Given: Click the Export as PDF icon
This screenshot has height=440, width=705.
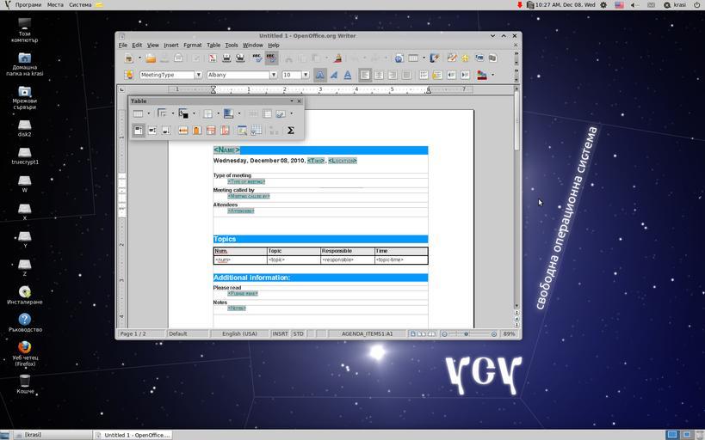Looking at the screenshot, I should pyautogui.click(x=213, y=58).
